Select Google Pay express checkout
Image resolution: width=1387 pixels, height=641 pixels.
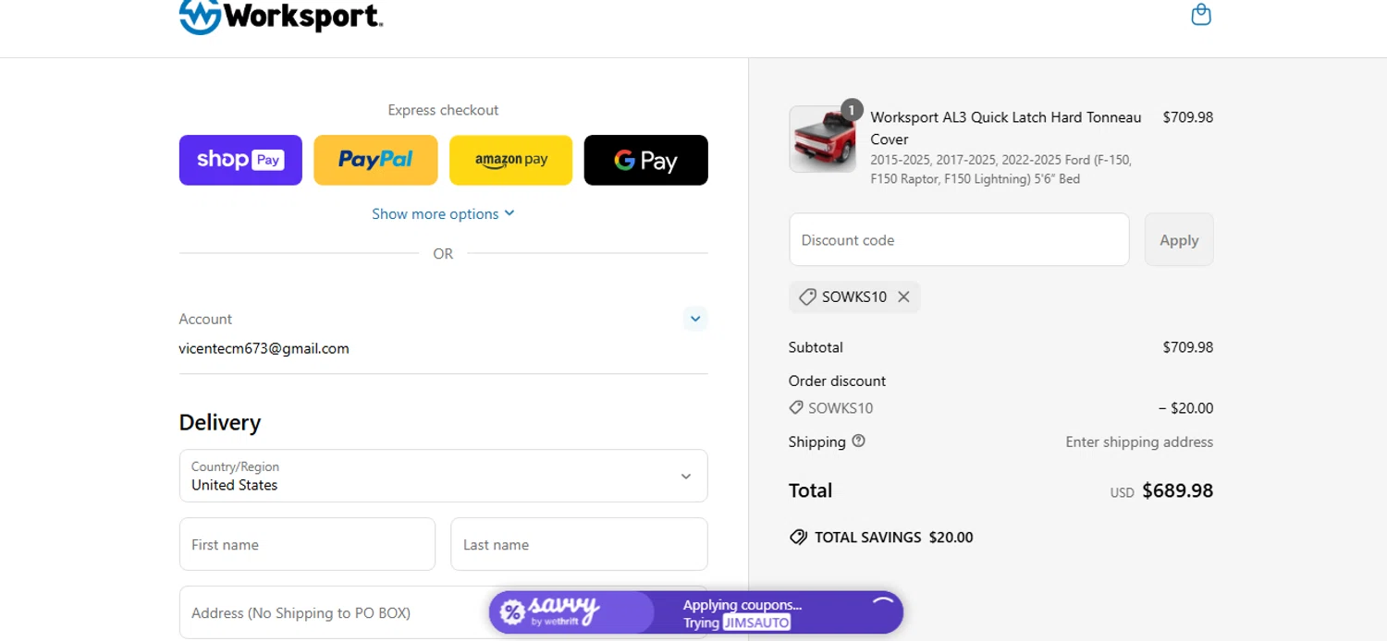point(645,160)
